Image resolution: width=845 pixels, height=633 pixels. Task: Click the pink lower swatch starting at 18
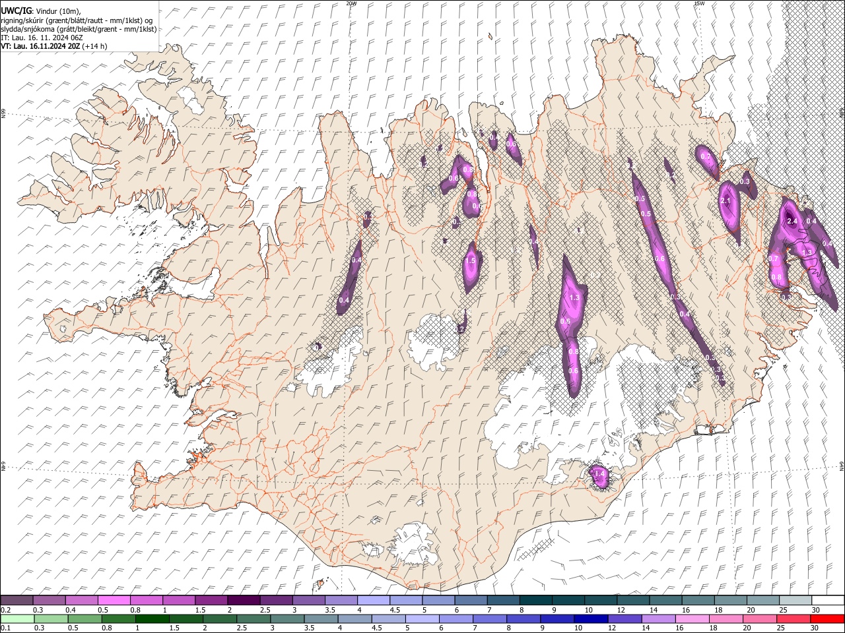pyautogui.click(x=726, y=618)
